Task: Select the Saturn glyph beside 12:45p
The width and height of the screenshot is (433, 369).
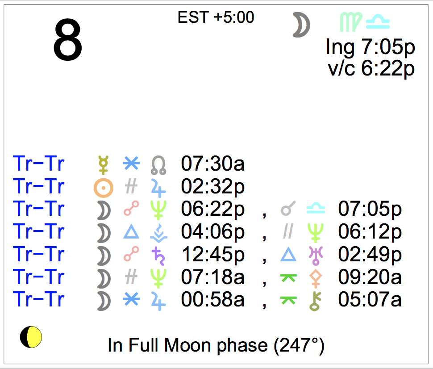Action: pyautogui.click(x=158, y=255)
